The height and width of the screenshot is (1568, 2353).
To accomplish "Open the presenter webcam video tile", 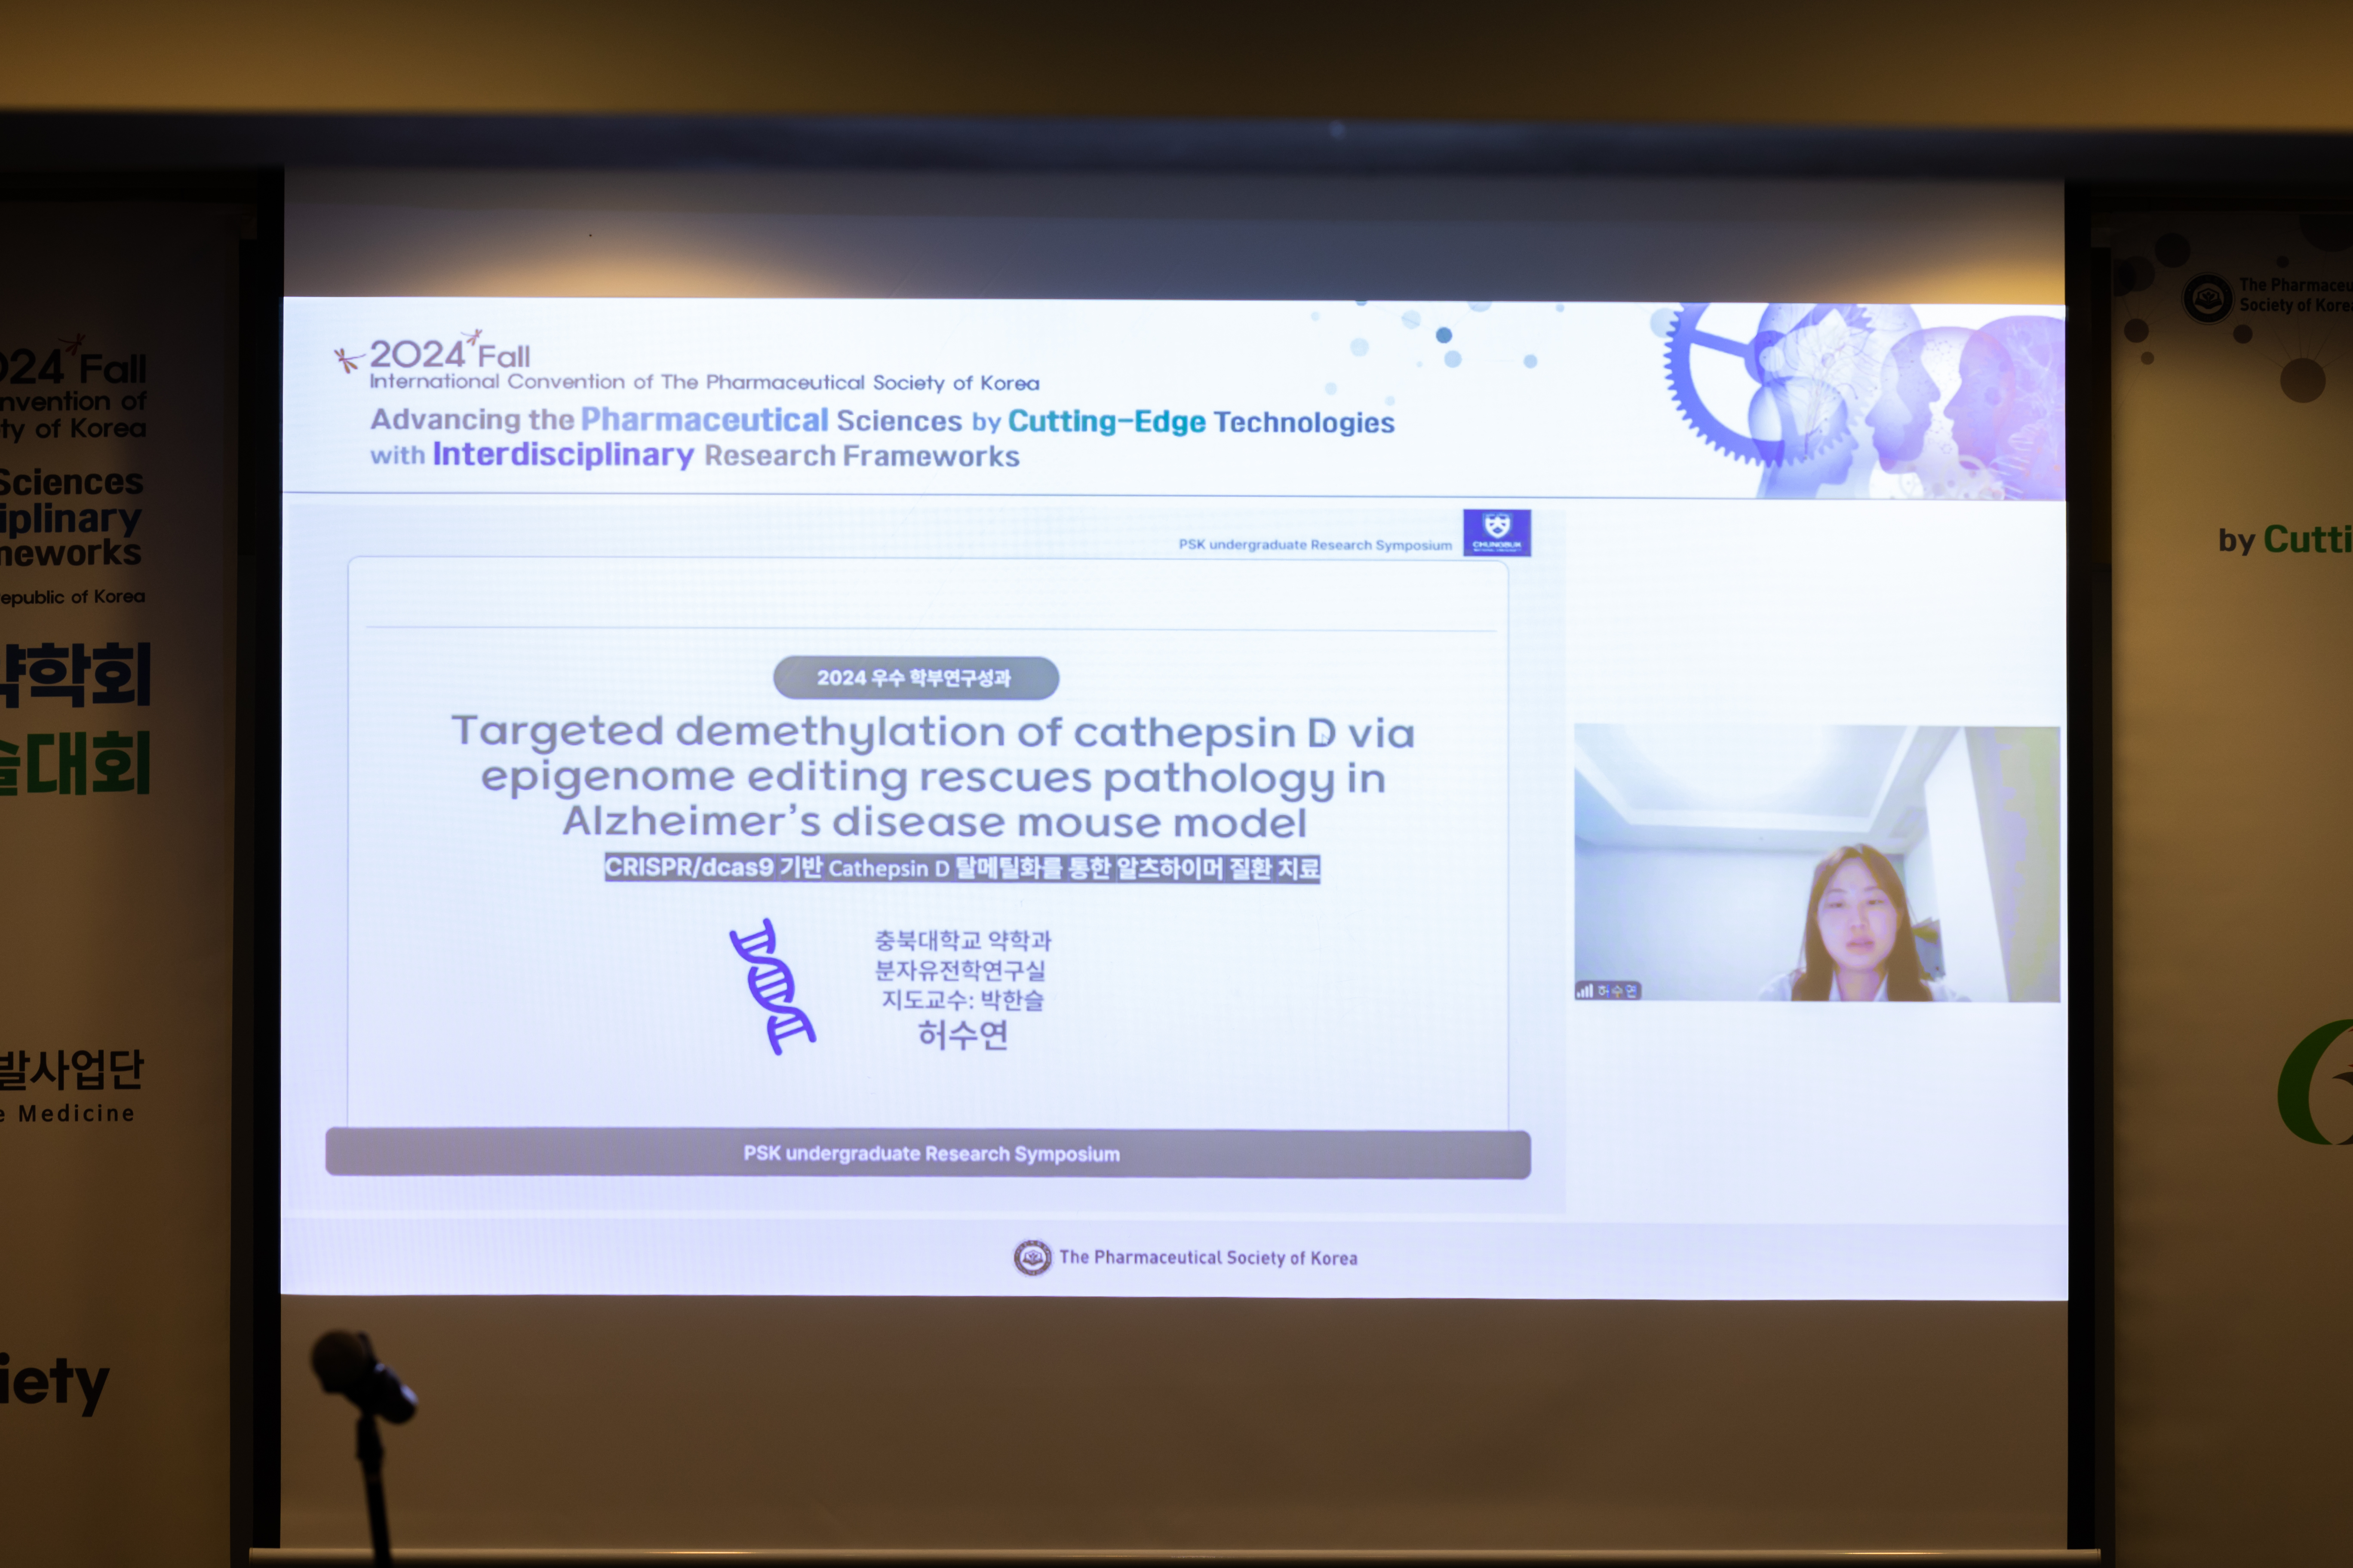I will (x=1817, y=864).
